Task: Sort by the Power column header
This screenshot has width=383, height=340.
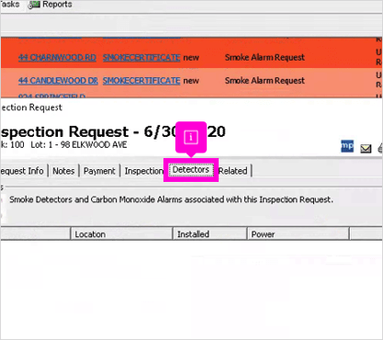Action: [x=298, y=234]
